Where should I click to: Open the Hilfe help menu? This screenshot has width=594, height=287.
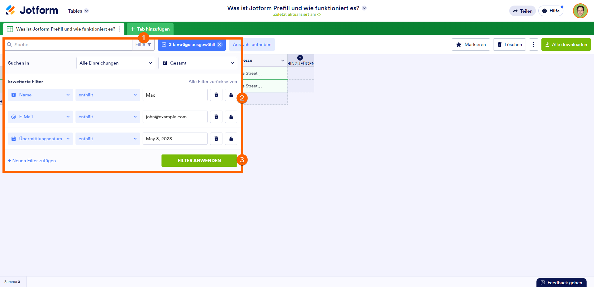pos(551,11)
